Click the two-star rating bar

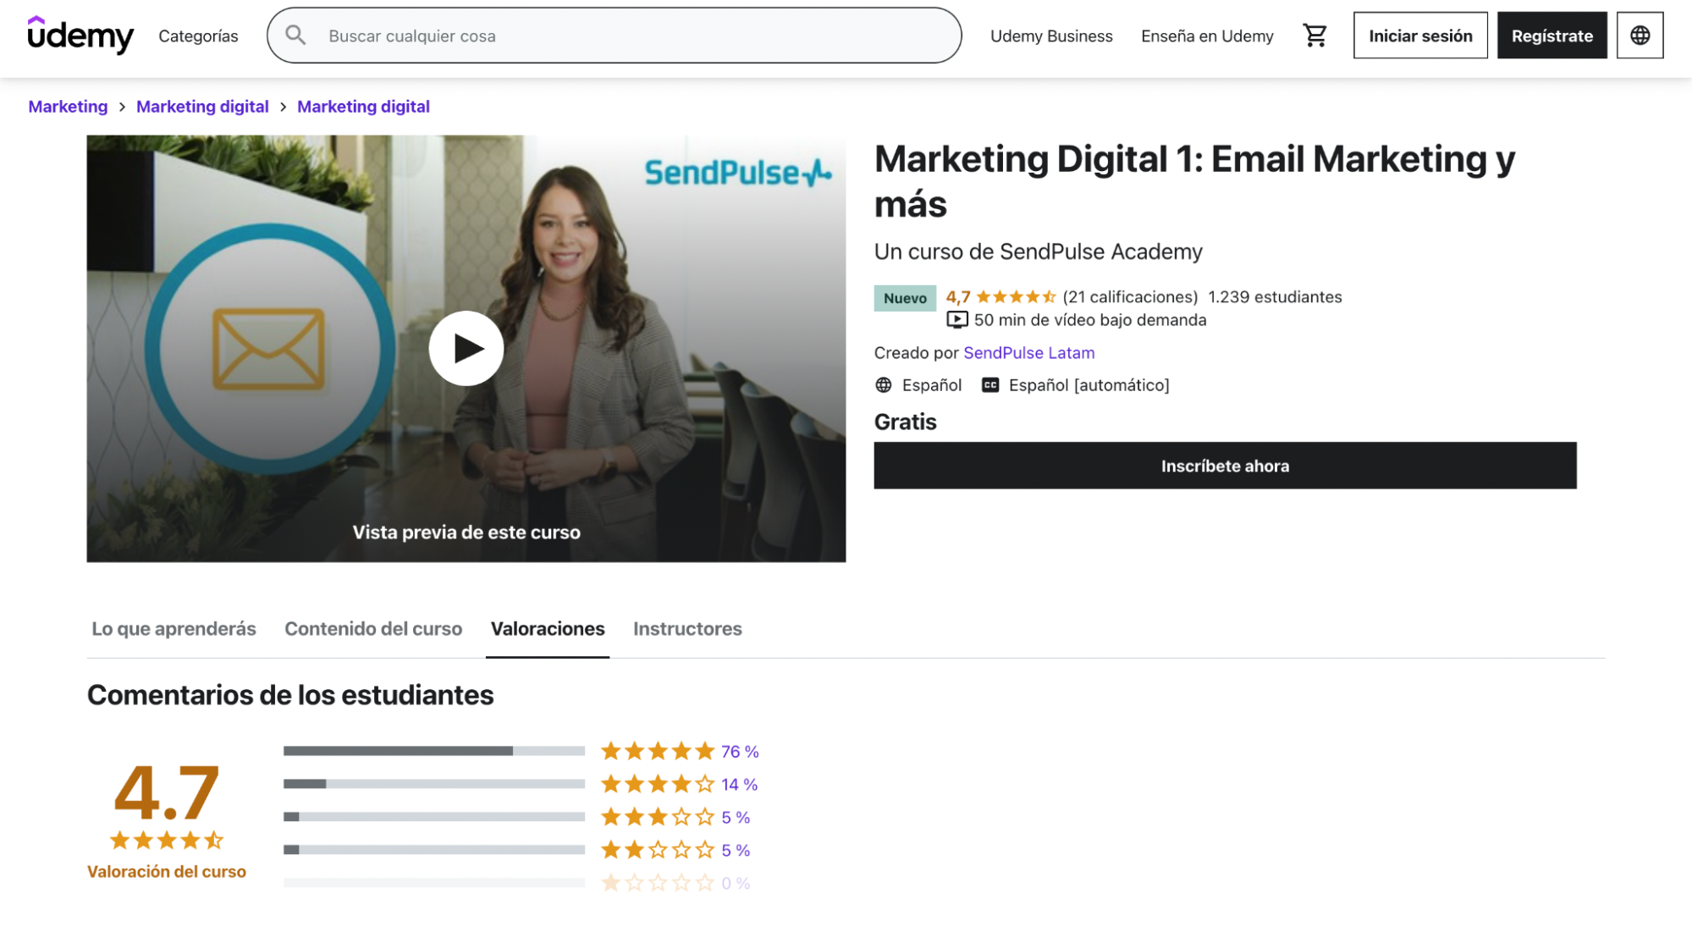pyautogui.click(x=434, y=850)
